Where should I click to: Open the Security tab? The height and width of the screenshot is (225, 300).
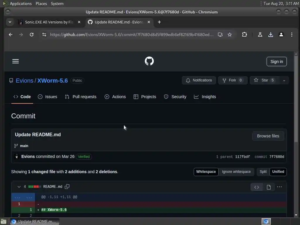[x=175, y=97]
